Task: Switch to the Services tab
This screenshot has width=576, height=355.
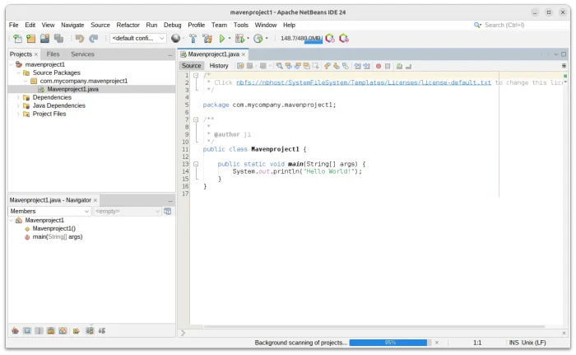Action: point(82,54)
